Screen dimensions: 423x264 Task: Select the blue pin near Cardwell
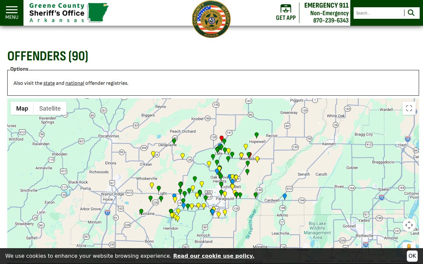click(285, 197)
